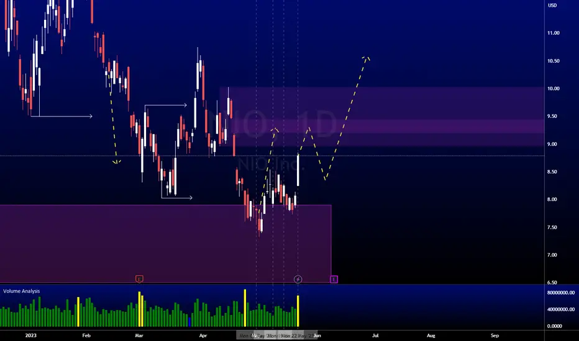The image size is (579, 341).
Task: Click the Aug label on the time axis
Action: click(431, 335)
